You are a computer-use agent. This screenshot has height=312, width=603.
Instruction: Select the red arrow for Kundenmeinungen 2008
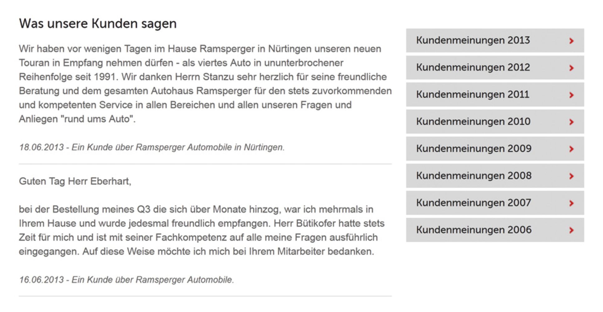click(x=571, y=176)
